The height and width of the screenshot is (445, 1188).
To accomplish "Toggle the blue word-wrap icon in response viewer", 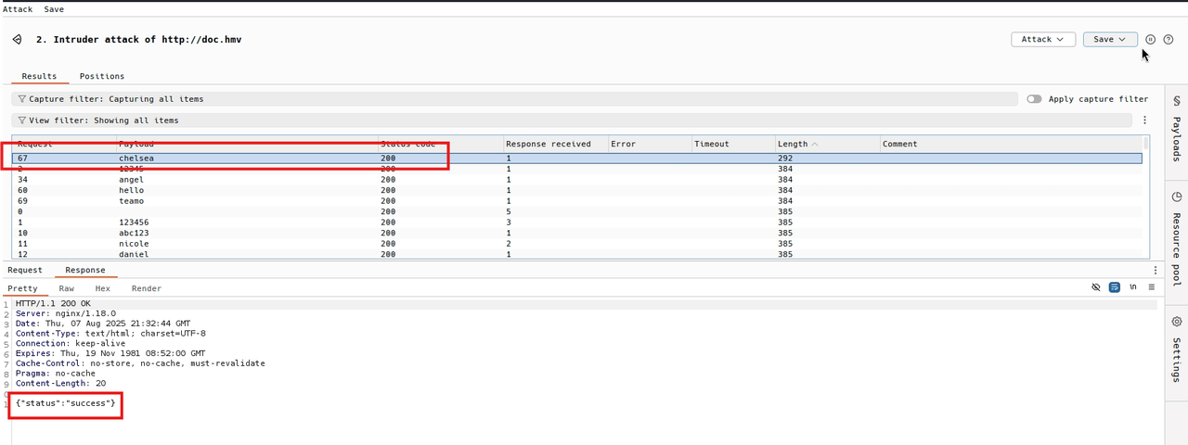I will pos(1115,288).
